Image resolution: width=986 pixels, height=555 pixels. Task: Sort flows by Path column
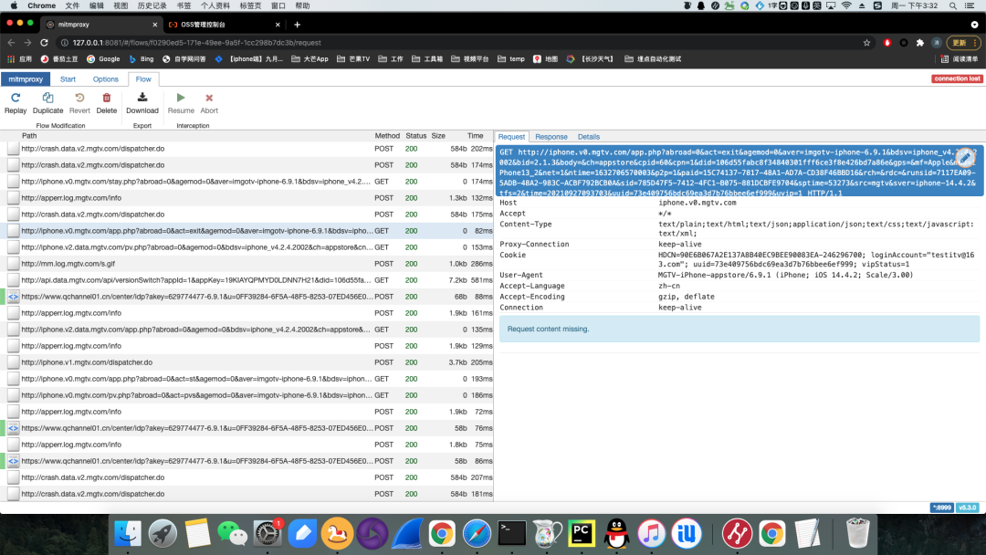[29, 136]
